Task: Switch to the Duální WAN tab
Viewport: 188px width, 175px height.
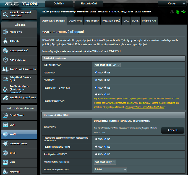Action: coord(75,21)
